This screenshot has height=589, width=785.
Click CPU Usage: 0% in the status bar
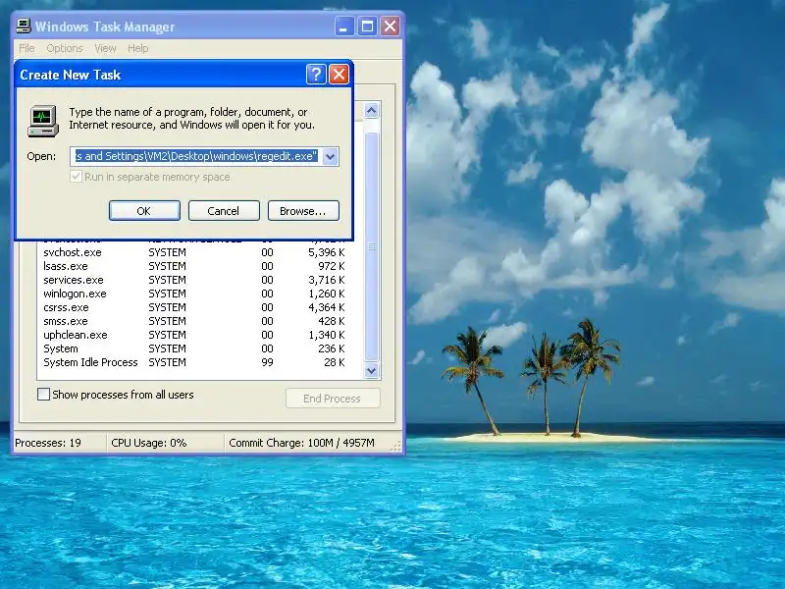pyautogui.click(x=149, y=443)
